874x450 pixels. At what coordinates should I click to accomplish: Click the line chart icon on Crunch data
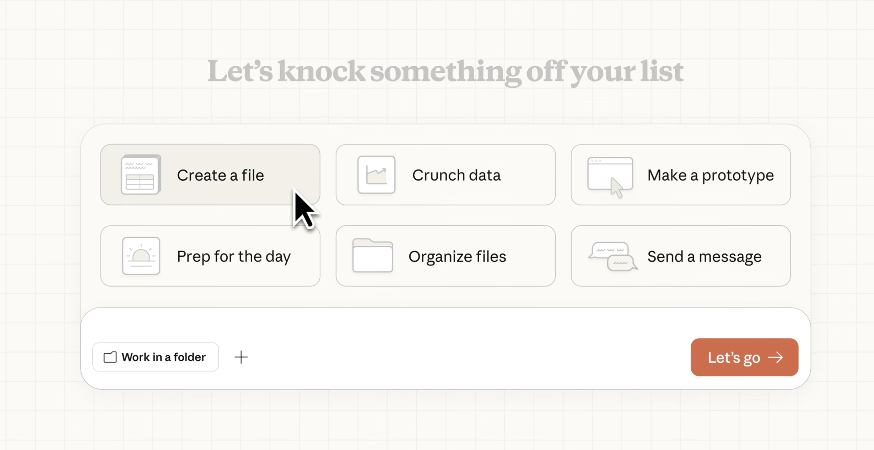coord(376,175)
